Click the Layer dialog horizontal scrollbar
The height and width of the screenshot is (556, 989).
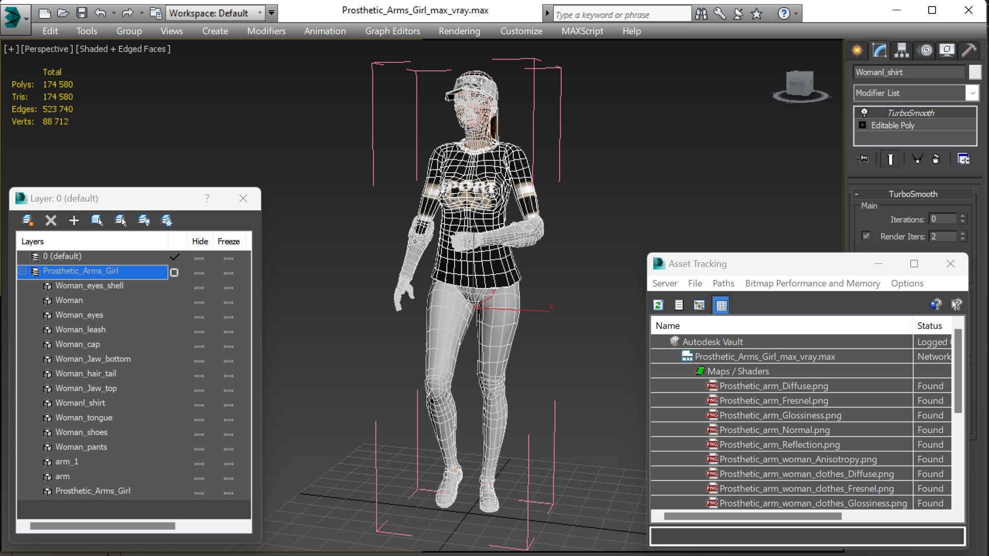102,526
